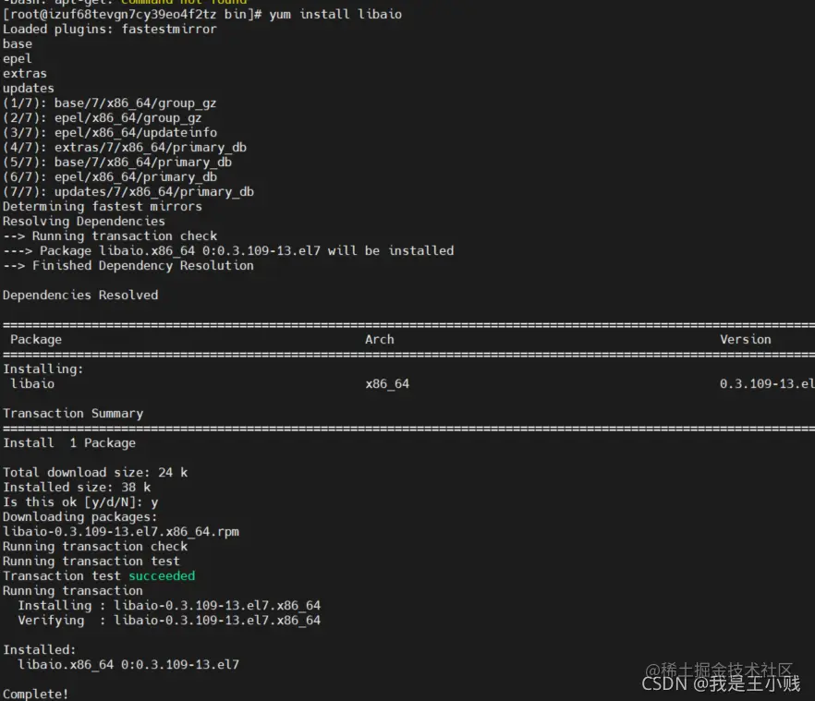815x701 pixels.
Task: Click the 'extras' repository line
Action: (x=24, y=74)
